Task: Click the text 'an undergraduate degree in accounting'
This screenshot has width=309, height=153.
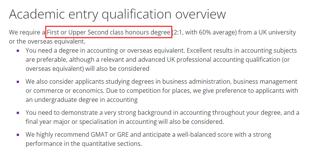Action: tap(81, 100)
